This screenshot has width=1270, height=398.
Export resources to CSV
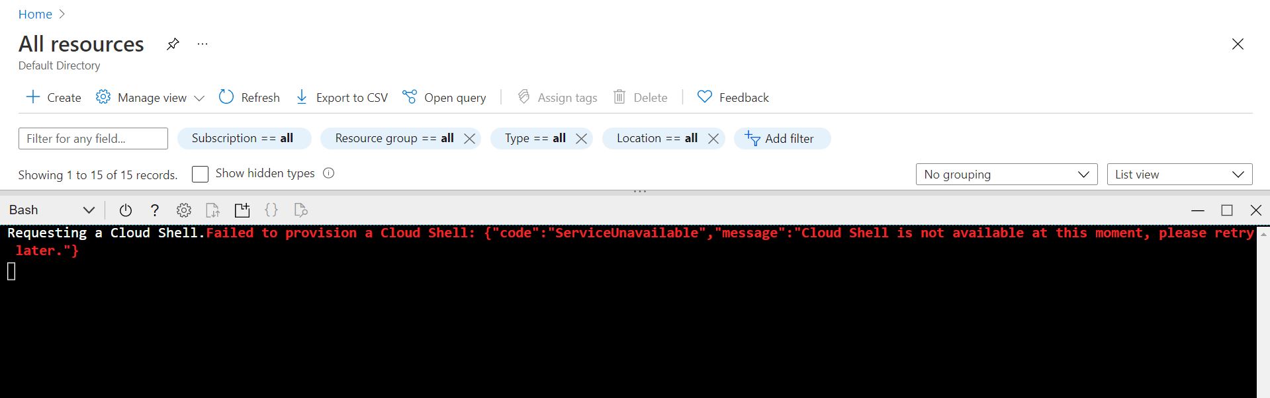point(341,97)
